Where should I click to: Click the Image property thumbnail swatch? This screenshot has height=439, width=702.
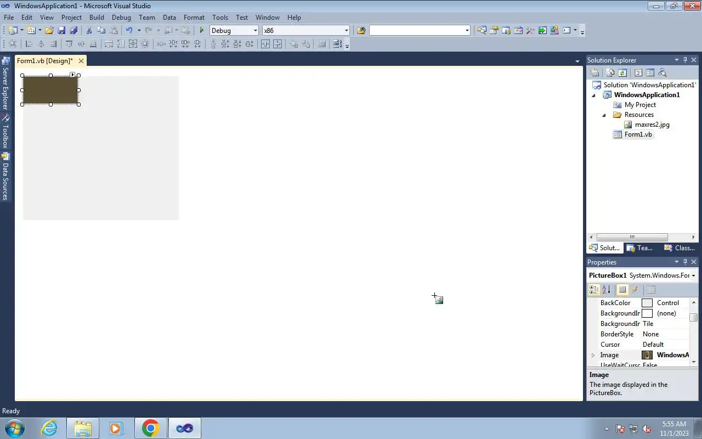point(647,355)
